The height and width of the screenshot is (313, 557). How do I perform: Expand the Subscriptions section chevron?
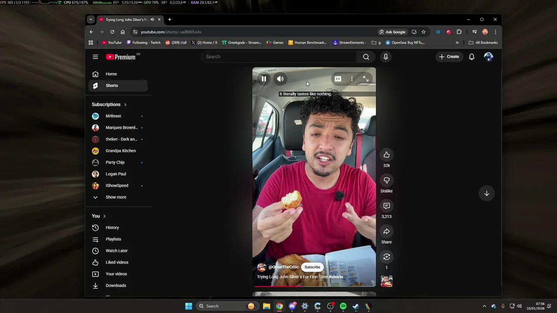coord(125,104)
